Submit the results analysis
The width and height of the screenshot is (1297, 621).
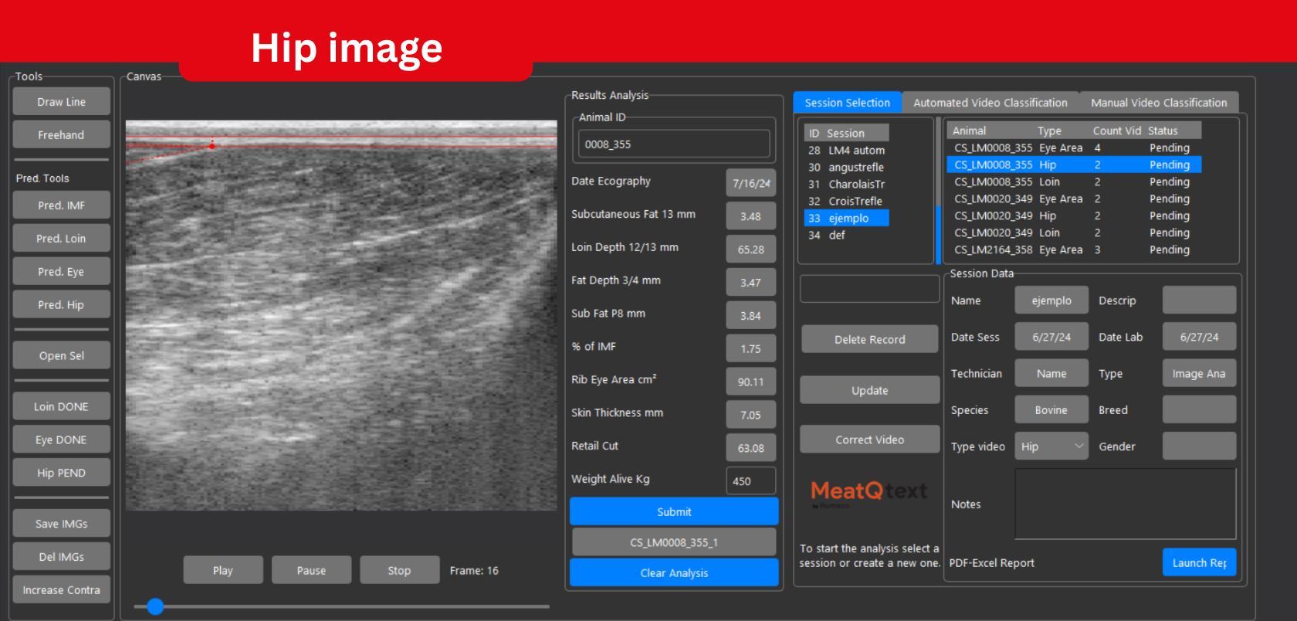674,512
